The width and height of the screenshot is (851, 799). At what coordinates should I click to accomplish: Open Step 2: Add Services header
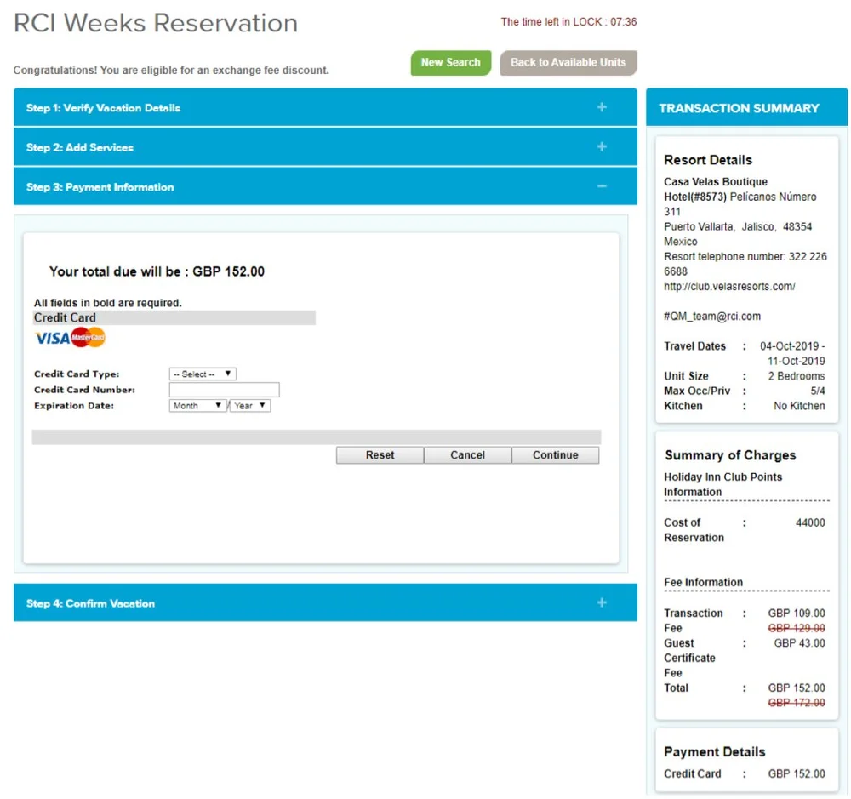tap(325, 147)
